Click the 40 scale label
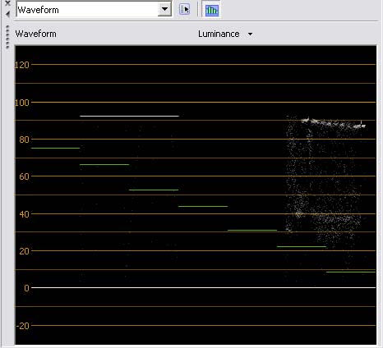The image size is (383, 348). 24,214
